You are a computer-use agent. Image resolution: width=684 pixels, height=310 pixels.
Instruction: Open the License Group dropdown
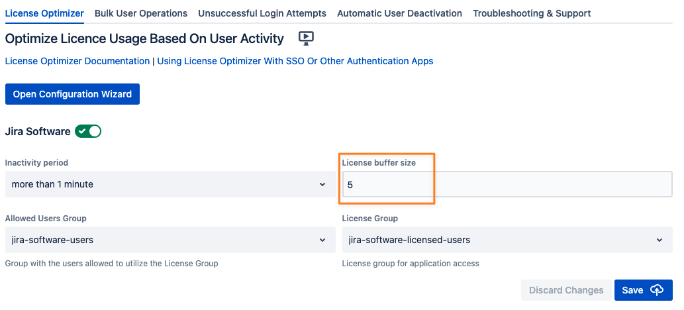[x=507, y=240]
